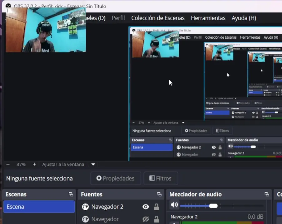Click the 0.0 dB level readout
Viewport: 282px width, 224px height.
(255, 217)
